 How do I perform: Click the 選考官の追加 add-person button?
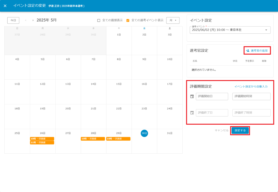257,51
